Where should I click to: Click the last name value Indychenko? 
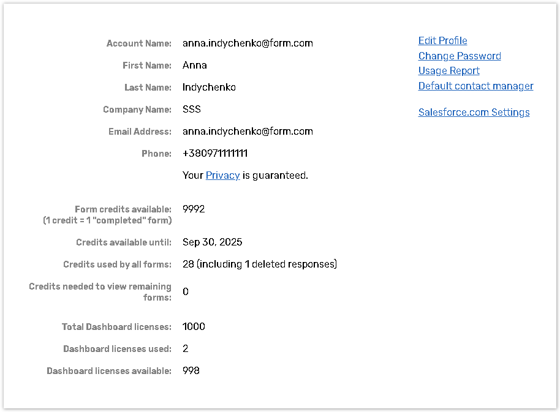(x=209, y=88)
